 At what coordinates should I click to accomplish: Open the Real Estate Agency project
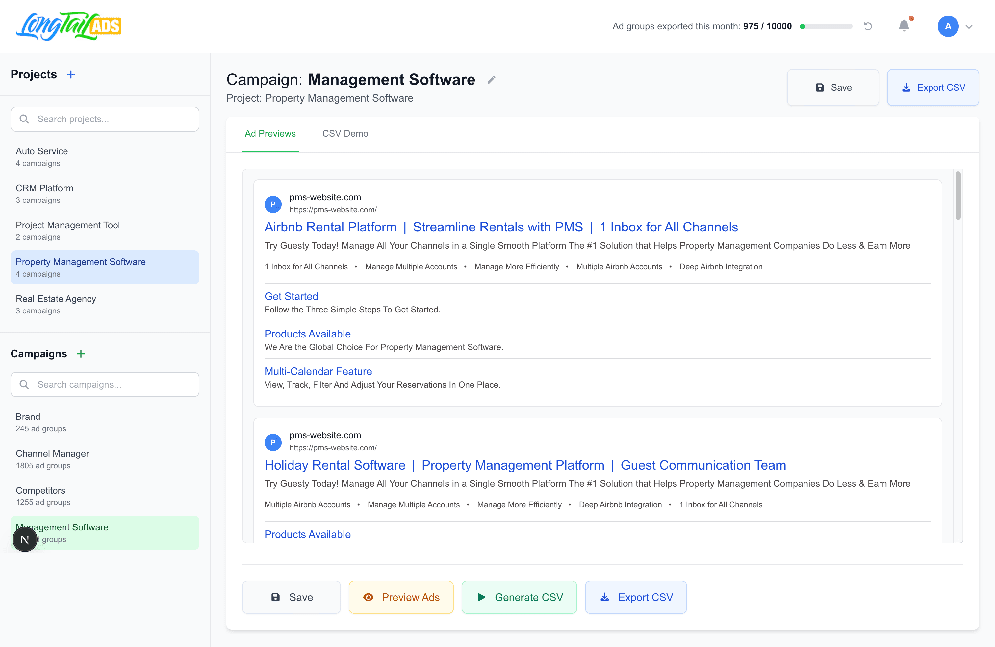point(105,304)
